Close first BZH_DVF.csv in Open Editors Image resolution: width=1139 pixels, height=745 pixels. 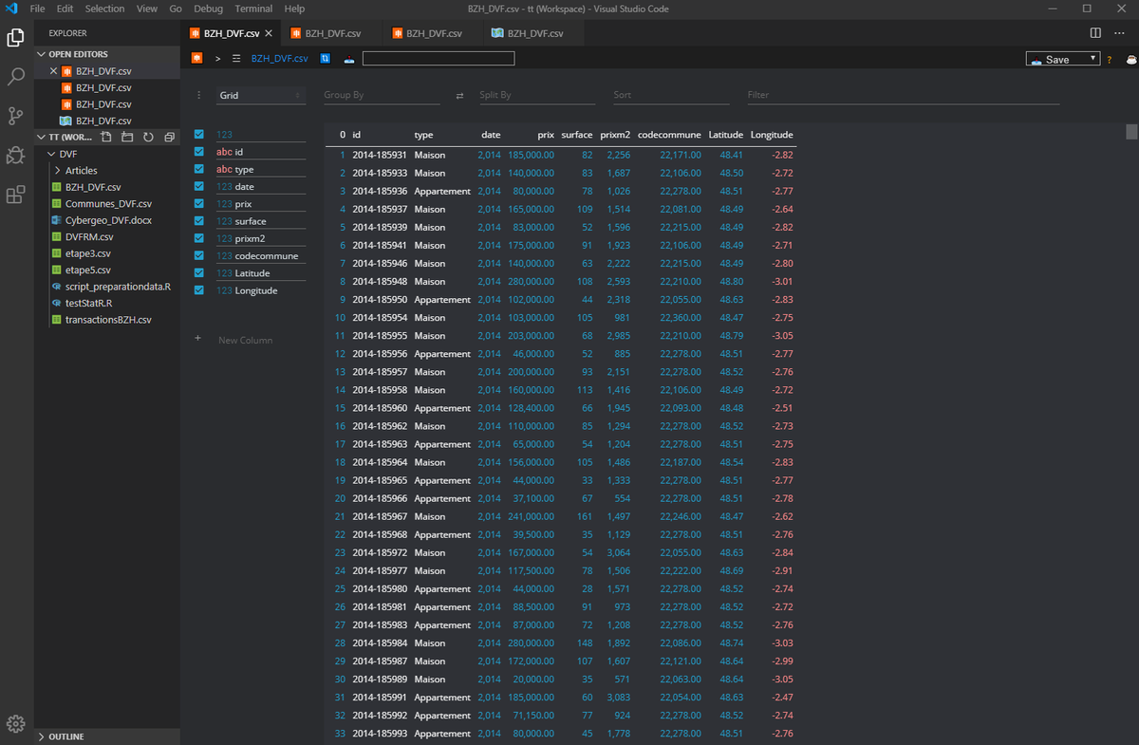[54, 70]
